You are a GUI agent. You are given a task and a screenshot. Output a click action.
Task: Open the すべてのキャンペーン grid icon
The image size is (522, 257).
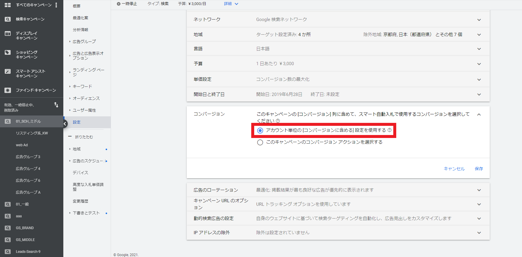pyautogui.click(x=8, y=5)
